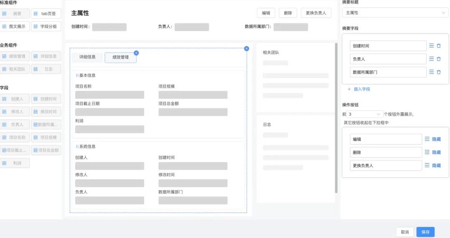
Task: Remove the 数据所属部门 summary field with trash icon
Action: pyautogui.click(x=438, y=72)
